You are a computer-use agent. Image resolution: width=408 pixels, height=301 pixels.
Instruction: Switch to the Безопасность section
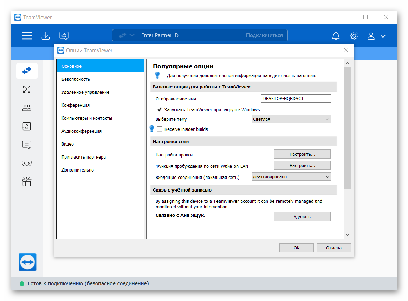click(x=76, y=79)
